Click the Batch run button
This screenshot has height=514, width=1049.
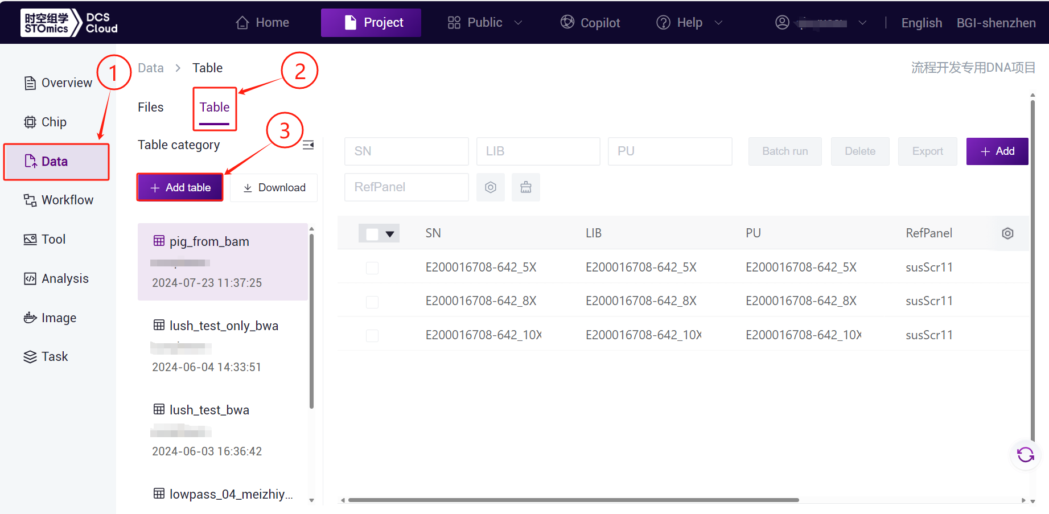point(785,151)
